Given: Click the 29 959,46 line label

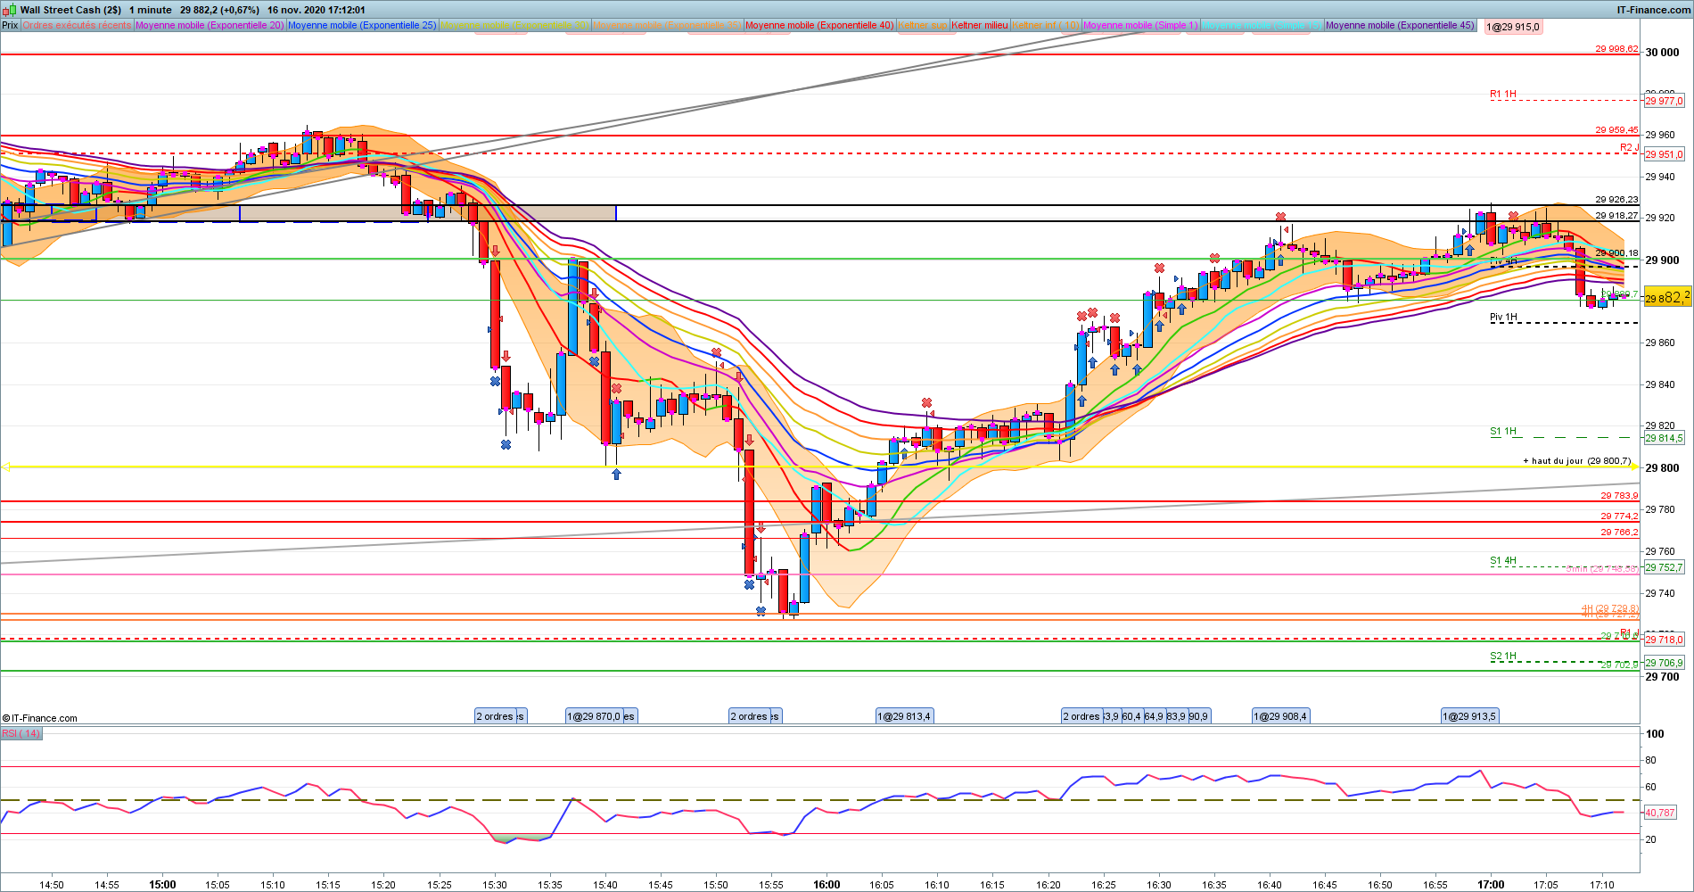Looking at the screenshot, I should pos(1616,130).
